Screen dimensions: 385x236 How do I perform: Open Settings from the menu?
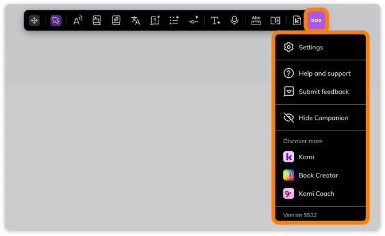[x=321, y=47]
